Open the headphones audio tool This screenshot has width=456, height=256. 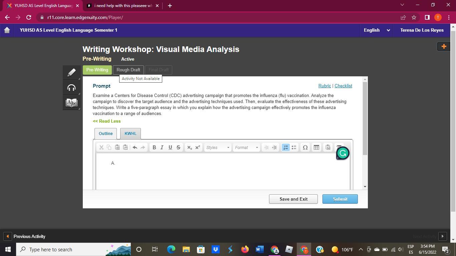tap(71, 88)
